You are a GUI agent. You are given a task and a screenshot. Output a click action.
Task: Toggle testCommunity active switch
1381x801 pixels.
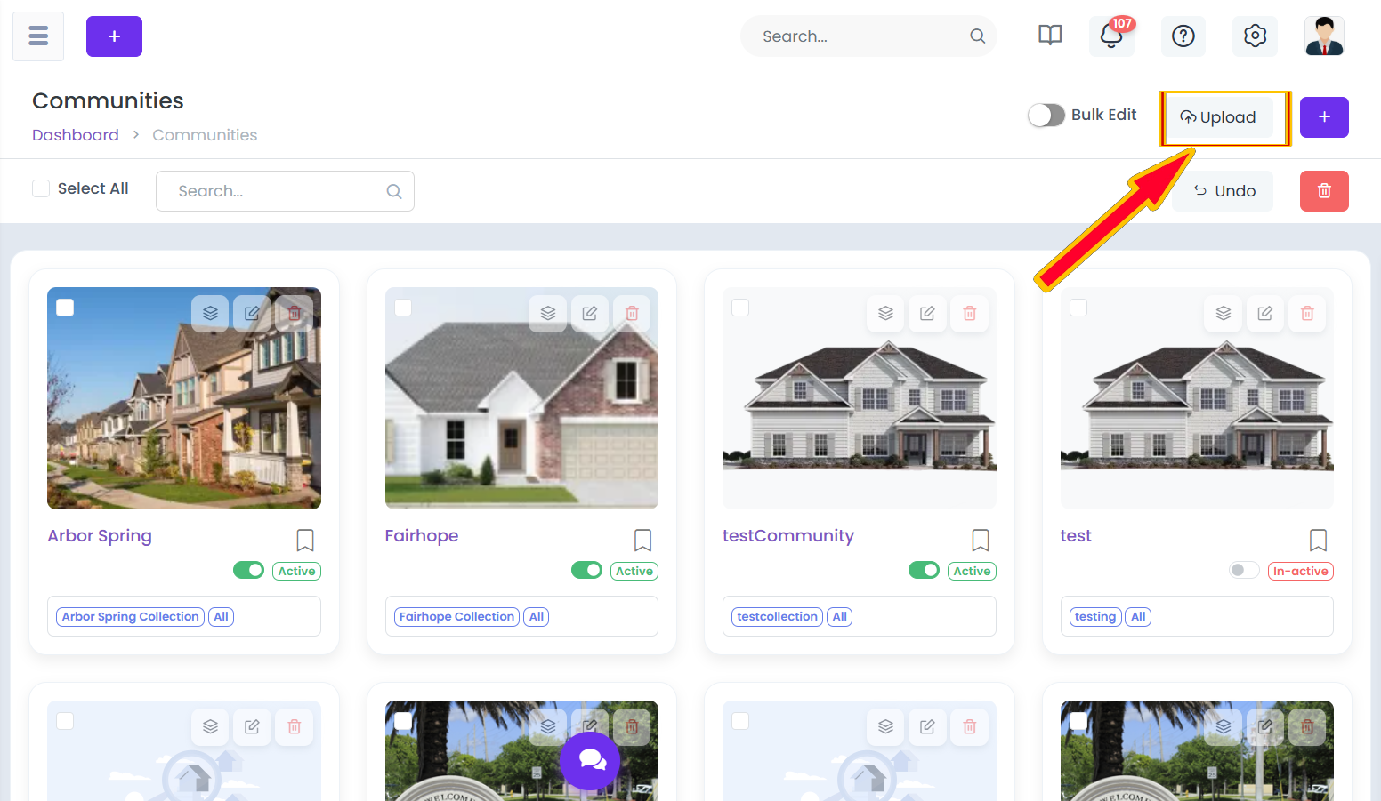925,570
